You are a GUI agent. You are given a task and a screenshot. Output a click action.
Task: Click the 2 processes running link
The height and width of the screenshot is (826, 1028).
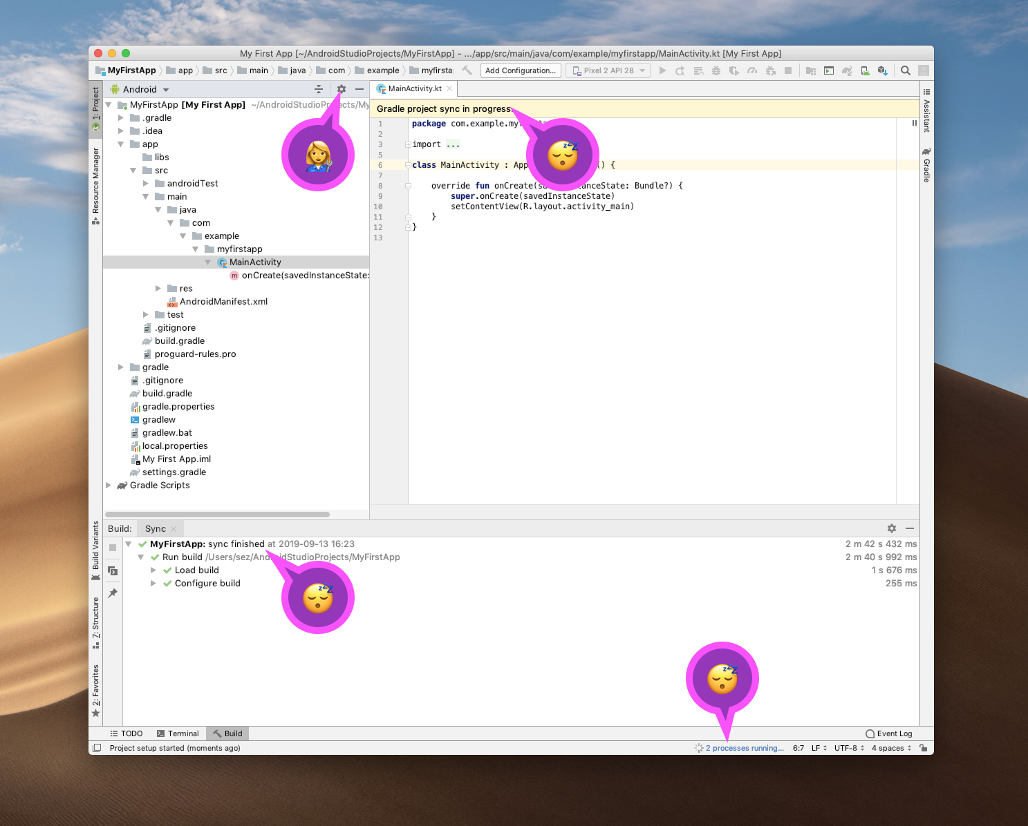pos(745,748)
